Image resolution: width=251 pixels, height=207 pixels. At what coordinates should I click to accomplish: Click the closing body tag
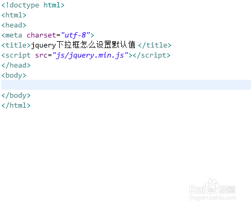point(16,96)
